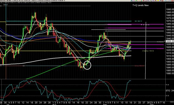Click the 'RollOver 1918.54' level label
174x105 pixels.
(148, 51)
